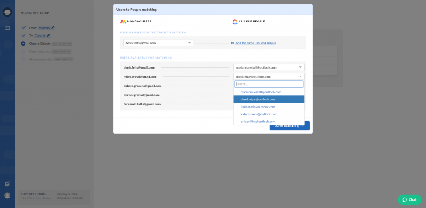Open the marianna.eskell@outlook.com matching dropdown
Viewport: 426px width, 208px height.
point(269,67)
